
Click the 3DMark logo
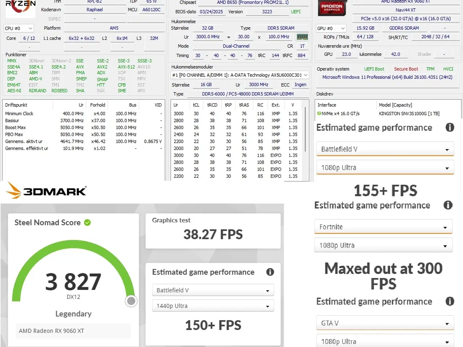point(46,190)
